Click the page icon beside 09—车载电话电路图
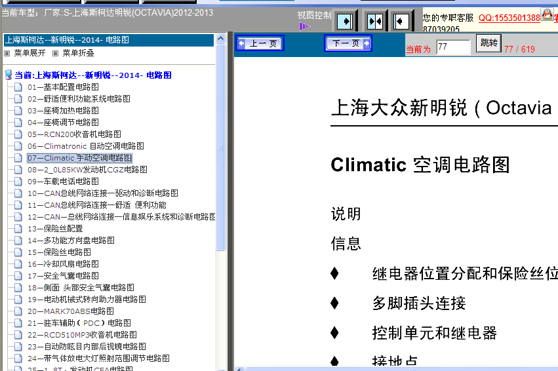Image resolution: width=558 pixels, height=371 pixels. (18, 182)
